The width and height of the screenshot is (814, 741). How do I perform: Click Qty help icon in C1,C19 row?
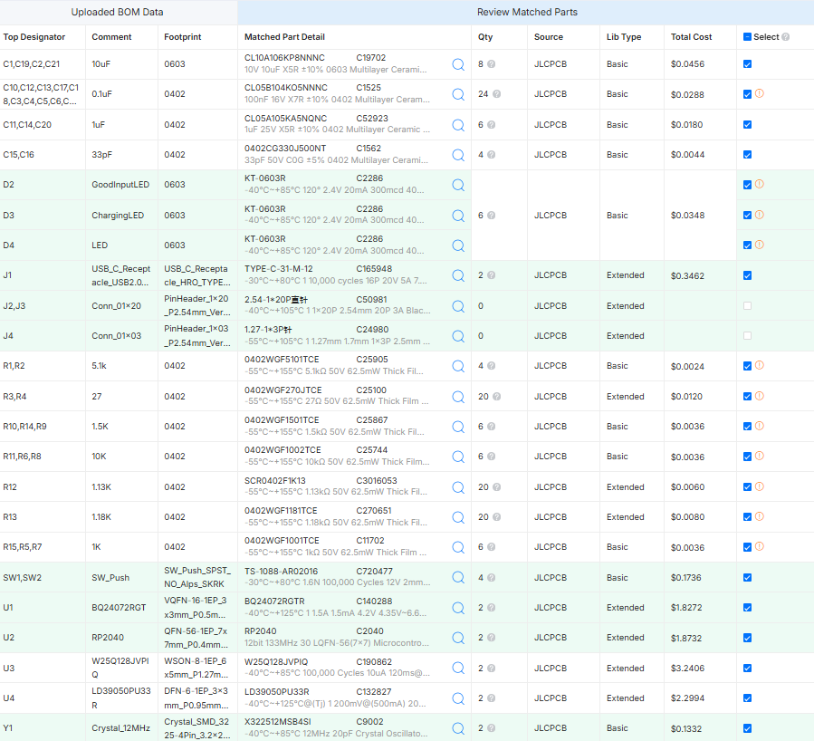coord(491,64)
